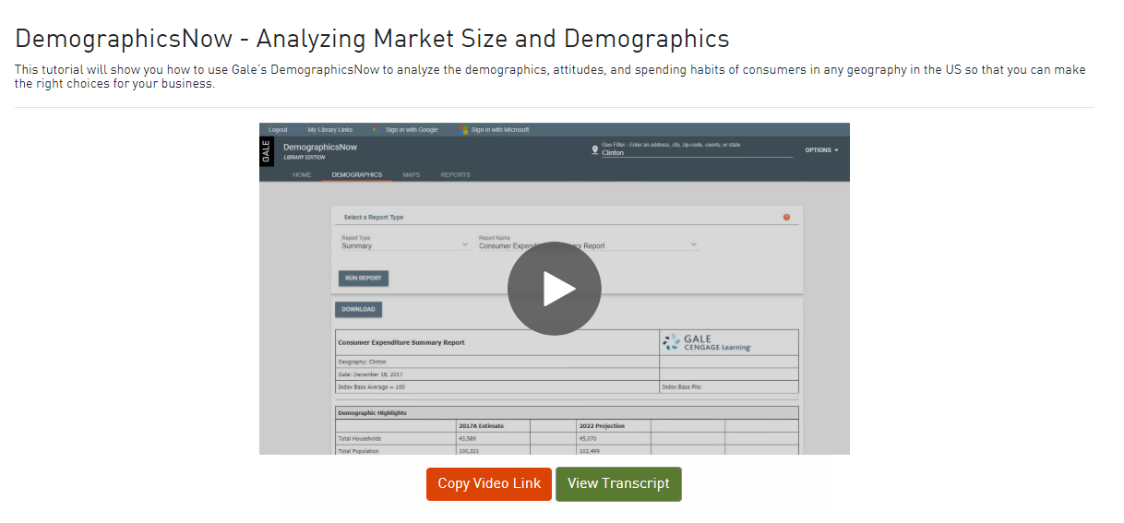The width and height of the screenshot is (1124, 523).
Task: Click the 'Demographic Highlights' table header
Action: pyautogui.click(x=568, y=413)
